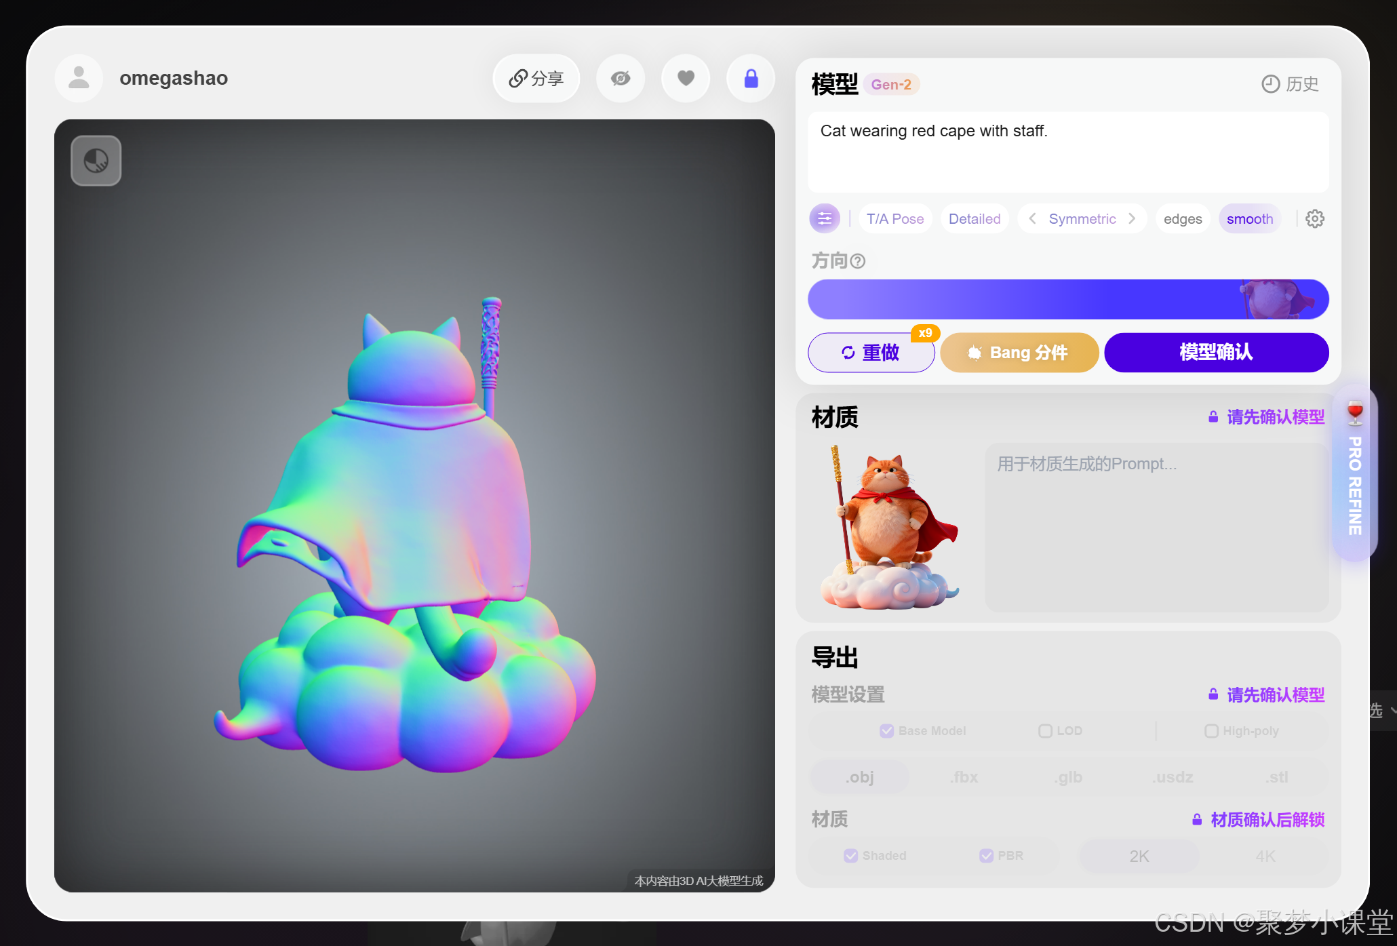Toggle the eye-slash visibility icon
The height and width of the screenshot is (946, 1397).
pos(620,79)
